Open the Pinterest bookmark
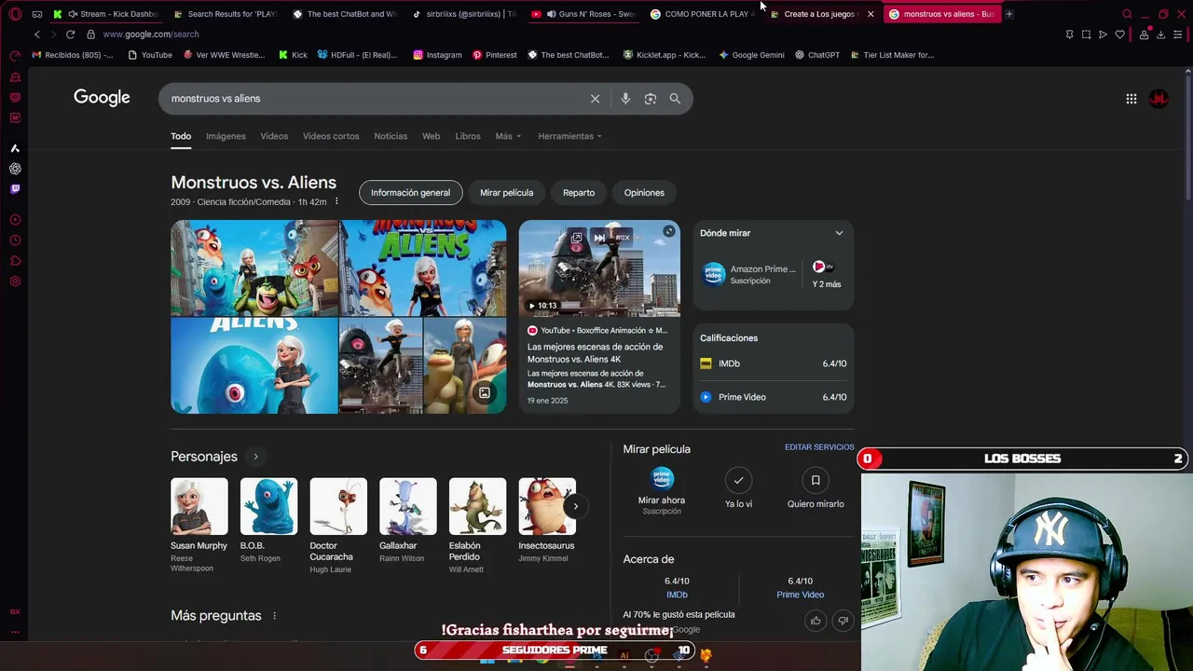Screen dimensions: 1193x671 tap(494, 55)
